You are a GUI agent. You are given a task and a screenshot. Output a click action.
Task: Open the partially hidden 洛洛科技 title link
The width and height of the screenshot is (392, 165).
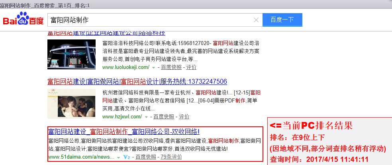coord(106,33)
